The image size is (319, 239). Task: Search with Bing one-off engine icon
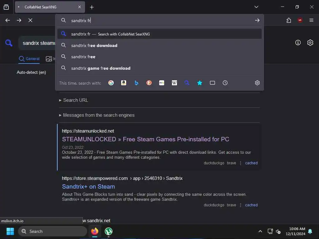click(x=136, y=83)
